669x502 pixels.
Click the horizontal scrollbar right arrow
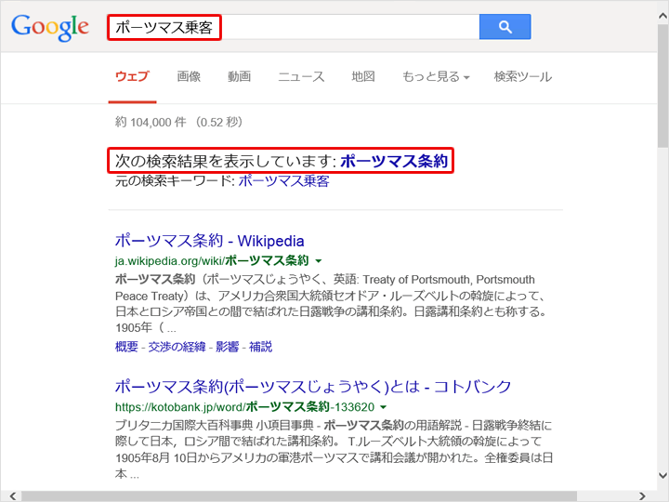[643, 496]
